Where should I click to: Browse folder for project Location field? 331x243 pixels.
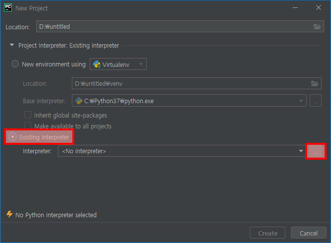click(317, 27)
